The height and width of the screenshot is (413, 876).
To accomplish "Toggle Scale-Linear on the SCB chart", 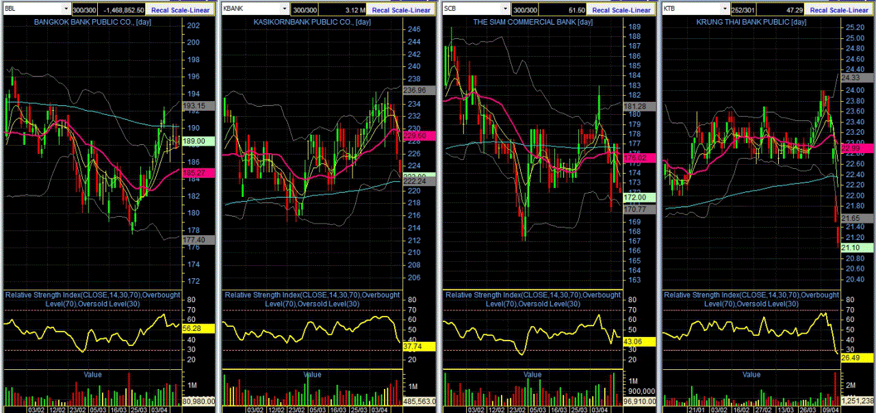I will click(x=632, y=10).
